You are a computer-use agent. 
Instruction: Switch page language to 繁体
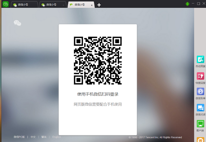(x=44, y=137)
